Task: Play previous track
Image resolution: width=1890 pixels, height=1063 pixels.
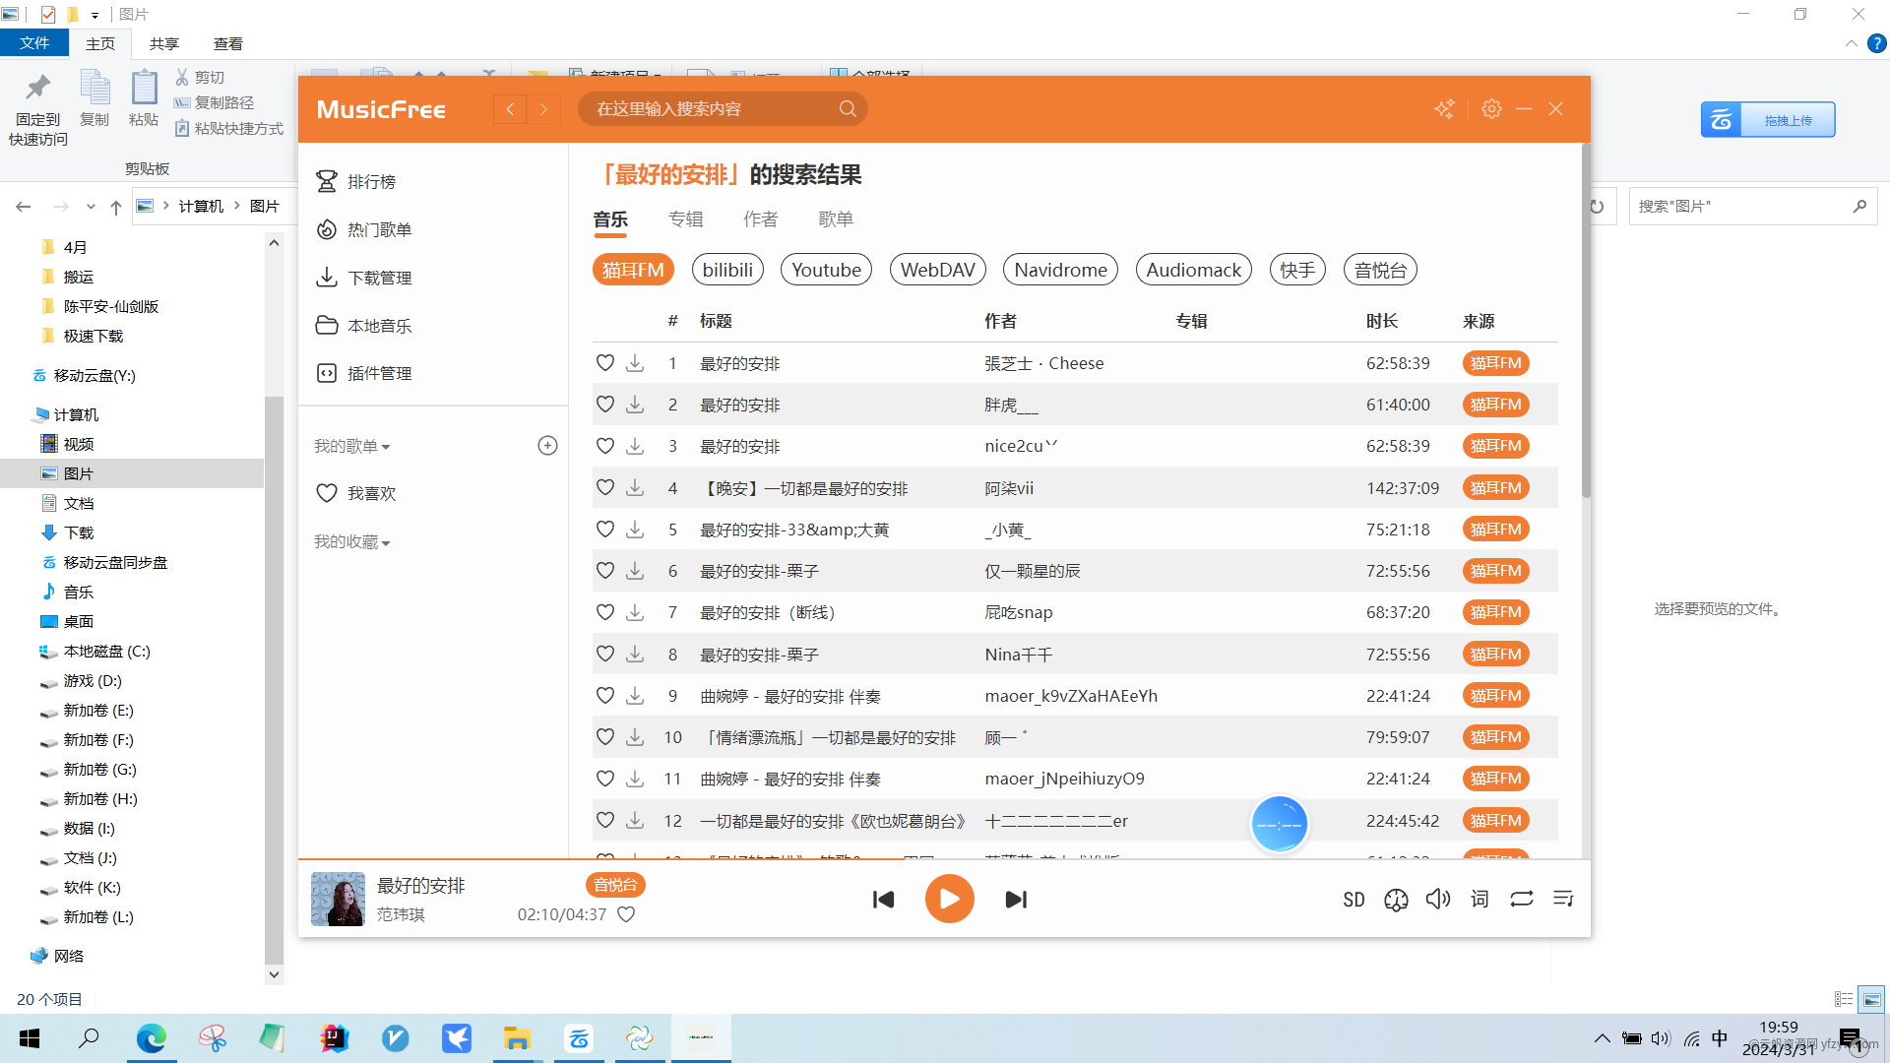Action: point(883,899)
